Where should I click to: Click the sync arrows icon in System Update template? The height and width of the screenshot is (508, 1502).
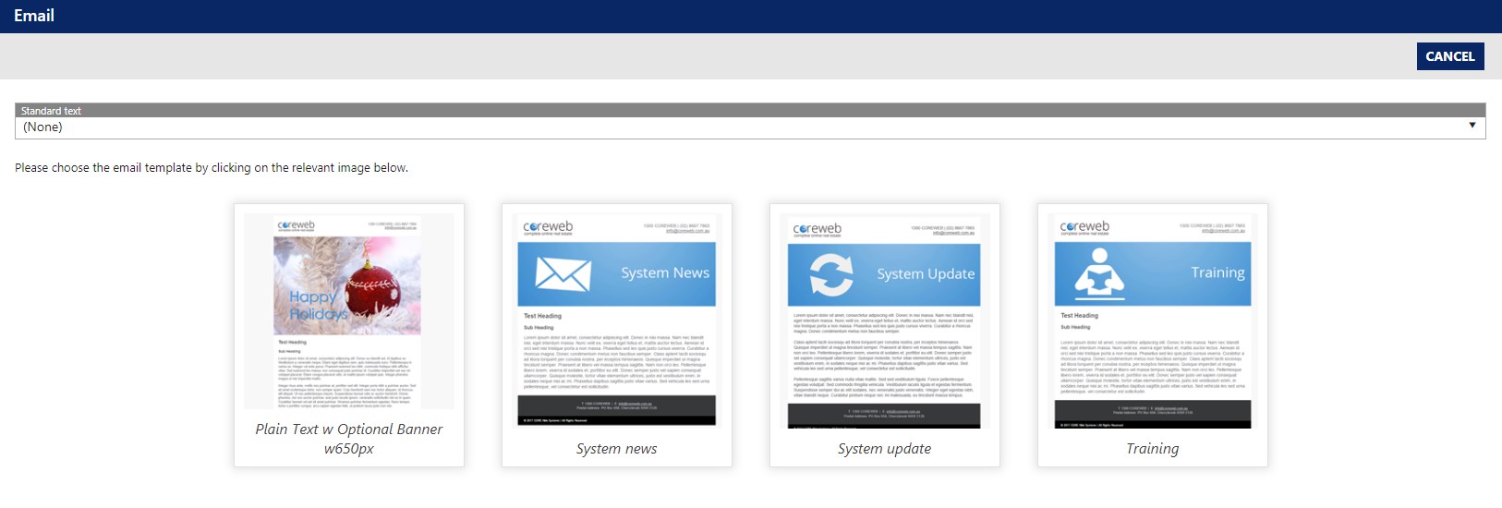[830, 274]
